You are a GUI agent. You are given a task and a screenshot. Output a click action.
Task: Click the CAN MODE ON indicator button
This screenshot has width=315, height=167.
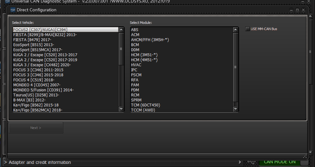[280, 162]
